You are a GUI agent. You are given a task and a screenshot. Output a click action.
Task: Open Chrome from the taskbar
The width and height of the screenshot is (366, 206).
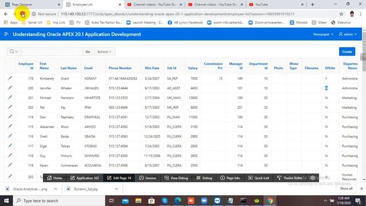[x=270, y=201]
